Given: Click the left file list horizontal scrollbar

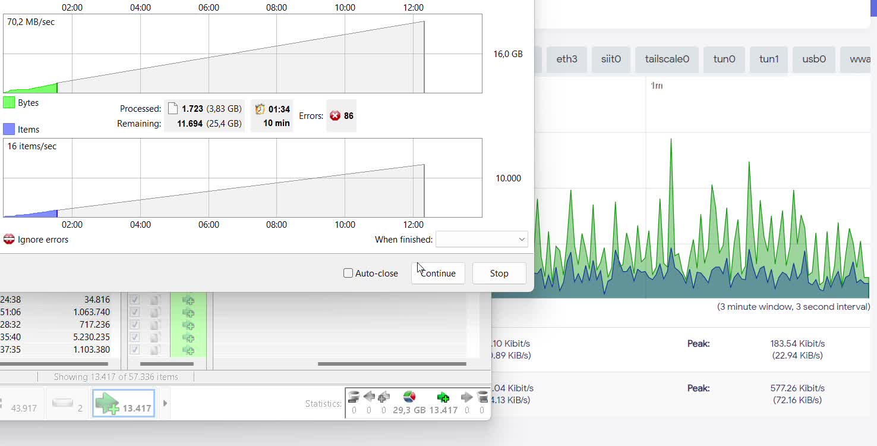Looking at the screenshot, I should tap(54, 363).
